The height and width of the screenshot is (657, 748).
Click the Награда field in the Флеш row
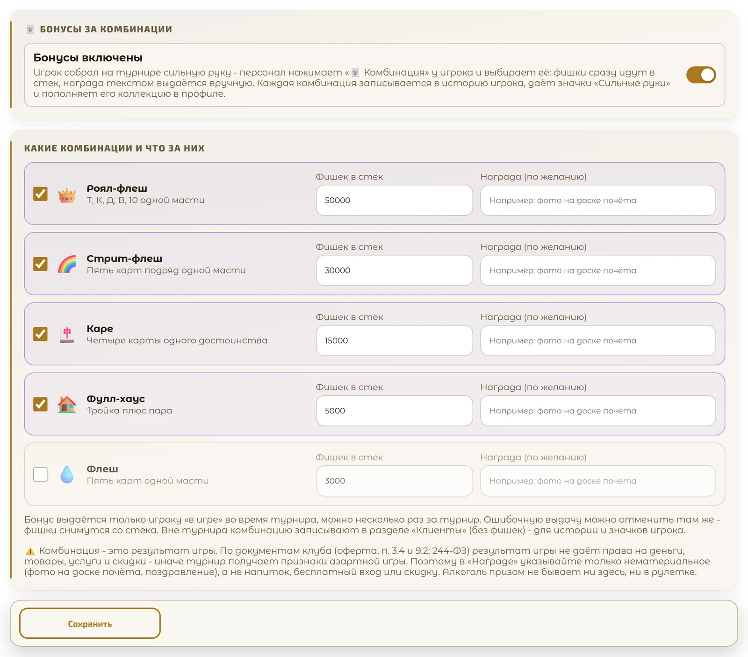pos(598,481)
